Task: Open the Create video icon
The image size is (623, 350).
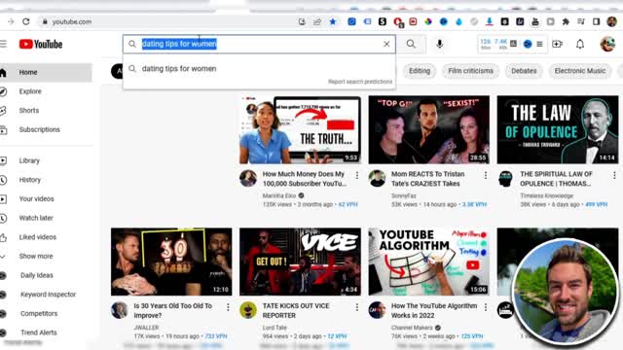Action: pos(557,44)
